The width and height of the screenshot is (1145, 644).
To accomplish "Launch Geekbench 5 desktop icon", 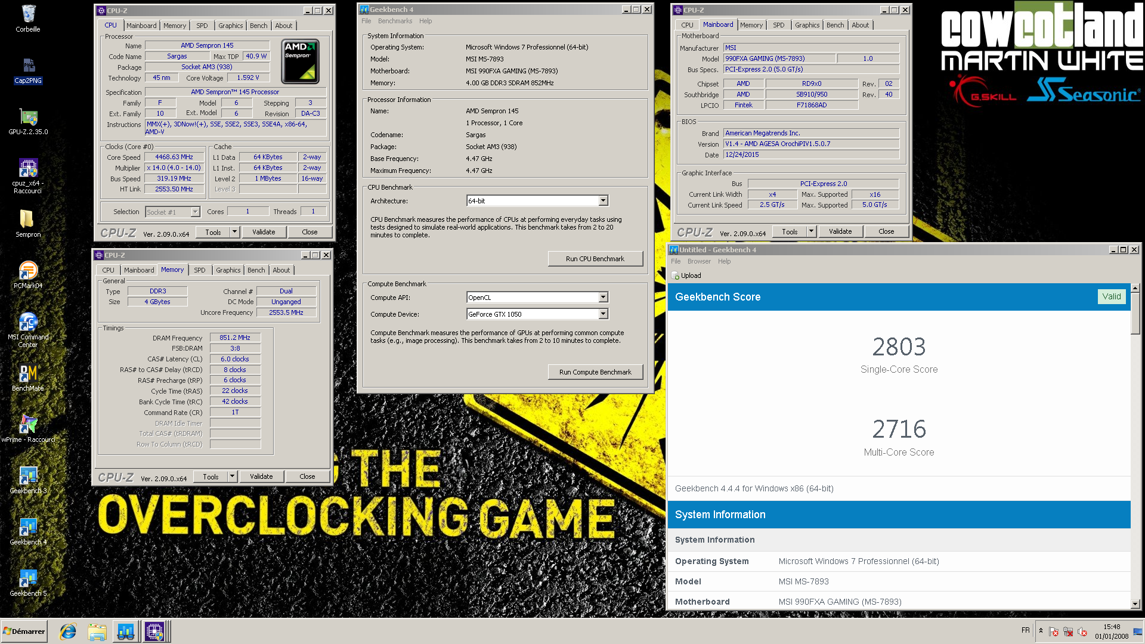I will click(x=28, y=583).
